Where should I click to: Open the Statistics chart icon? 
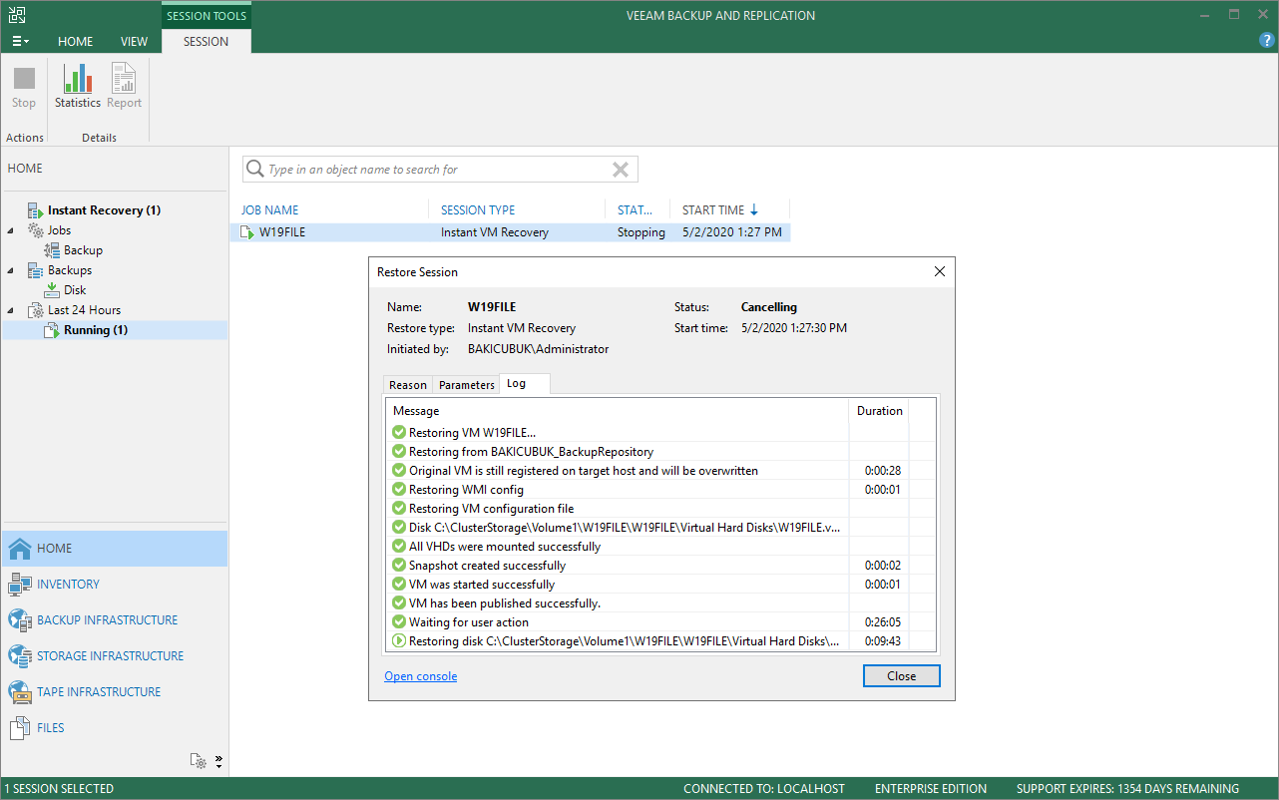pos(78,78)
